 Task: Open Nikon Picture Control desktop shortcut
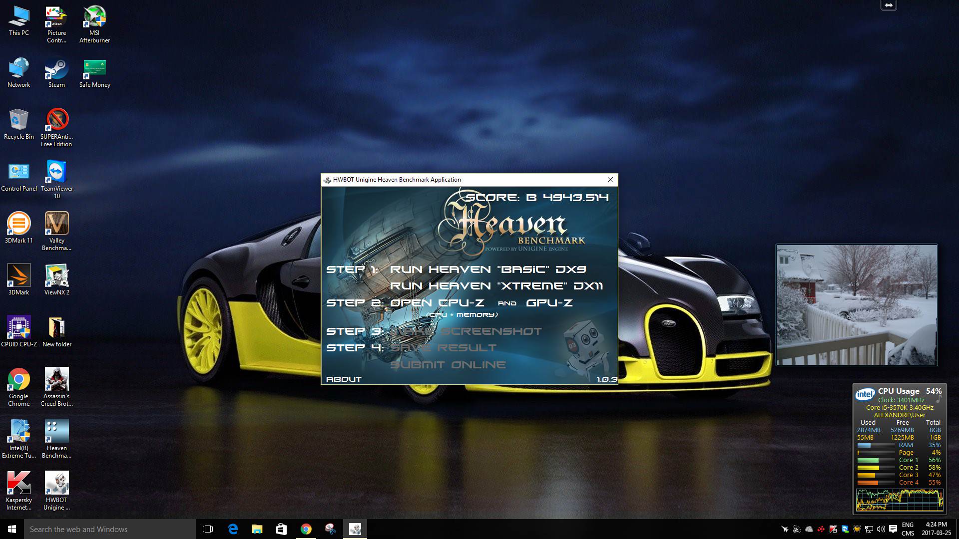(57, 25)
